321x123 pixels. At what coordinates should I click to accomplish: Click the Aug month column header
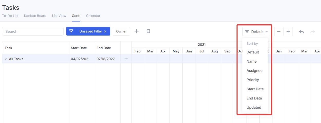tap(215, 51)
